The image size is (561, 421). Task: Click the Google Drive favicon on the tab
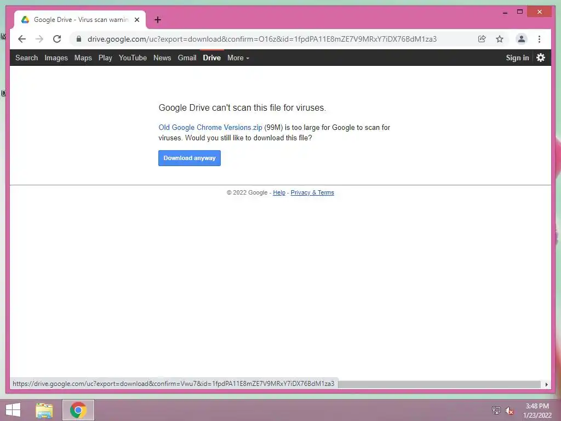click(x=25, y=20)
